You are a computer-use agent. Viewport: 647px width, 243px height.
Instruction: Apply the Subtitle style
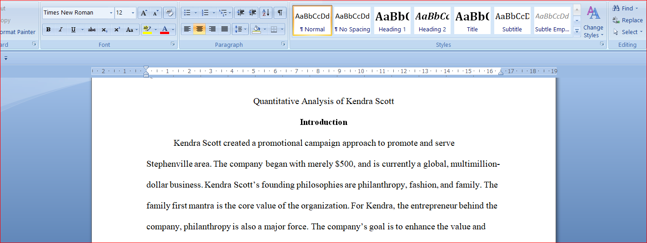(512, 20)
